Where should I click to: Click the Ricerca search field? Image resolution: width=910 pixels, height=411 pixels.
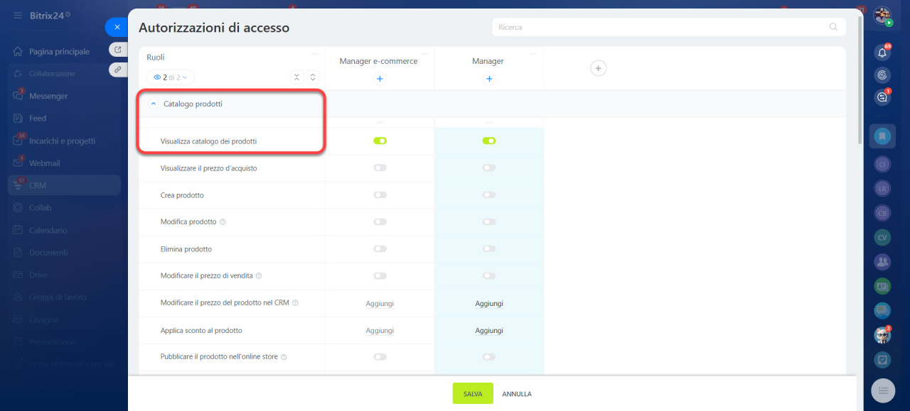click(661, 27)
